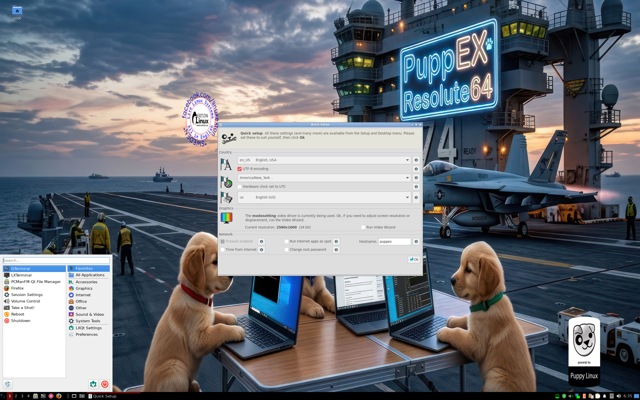640x400 pixels.
Task: Click info icon next to Time from Internet
Action: tap(261, 250)
